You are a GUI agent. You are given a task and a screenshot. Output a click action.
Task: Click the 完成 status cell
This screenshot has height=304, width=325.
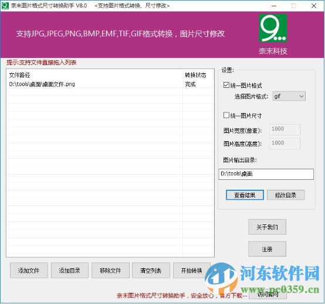click(x=190, y=84)
